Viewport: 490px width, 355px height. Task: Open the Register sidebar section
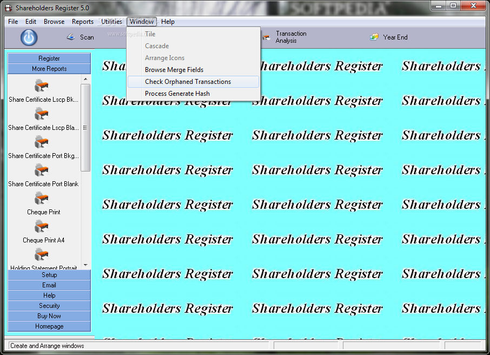[49, 58]
